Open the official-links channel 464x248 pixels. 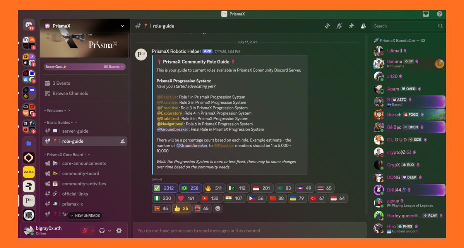pyautogui.click(x=85, y=194)
